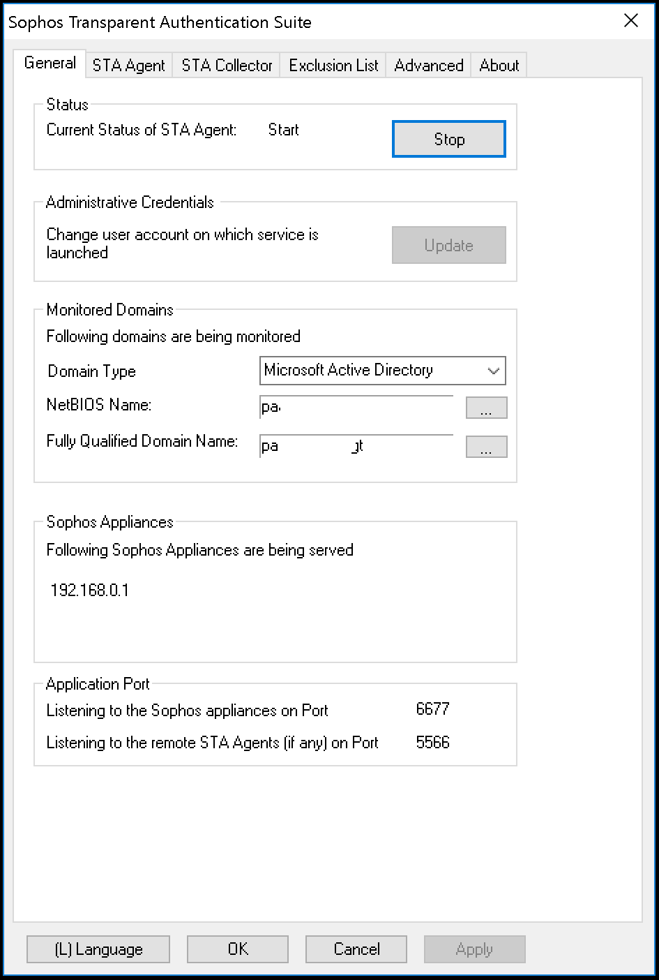Stop the STA Agent service
Viewport: 659px width, 980px height.
point(449,140)
